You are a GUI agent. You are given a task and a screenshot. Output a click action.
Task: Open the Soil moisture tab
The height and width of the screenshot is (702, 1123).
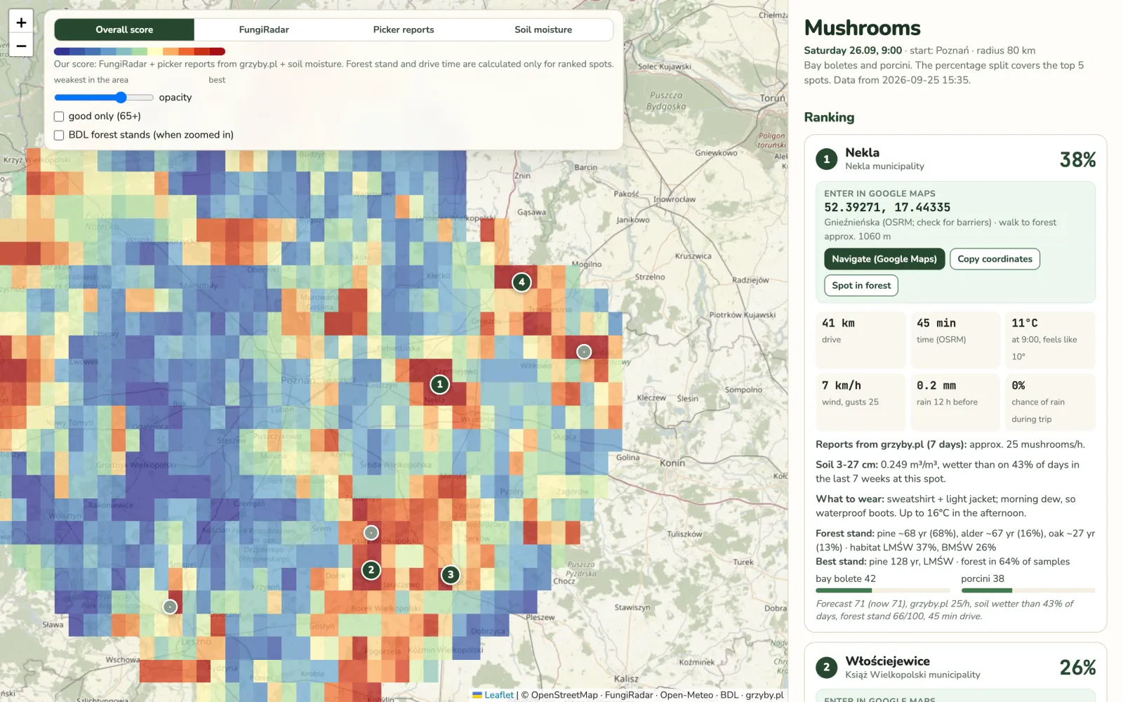543,29
